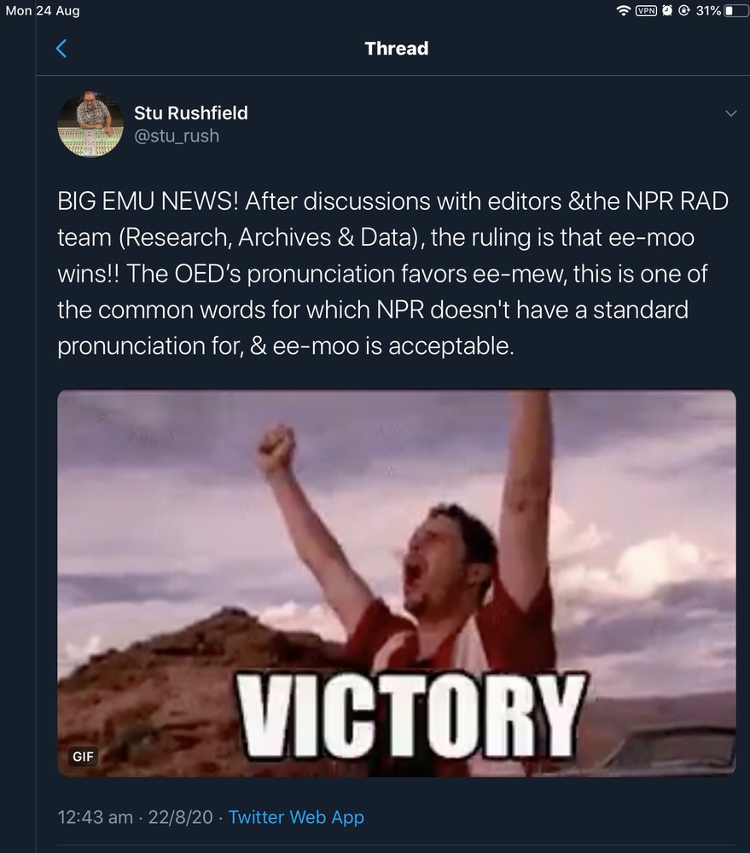Tap the orientation lock status icon

point(684,10)
